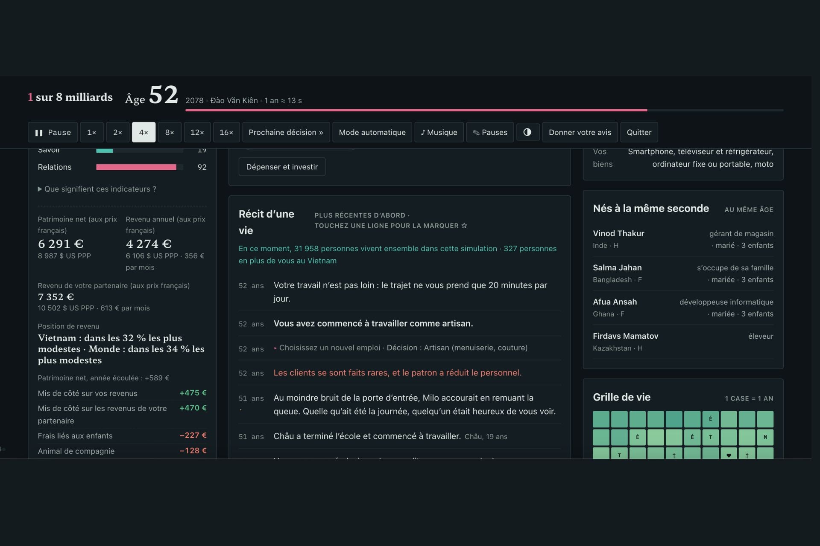This screenshot has width=820, height=546.
Task: Quit with the Quitter button
Action: click(x=639, y=132)
